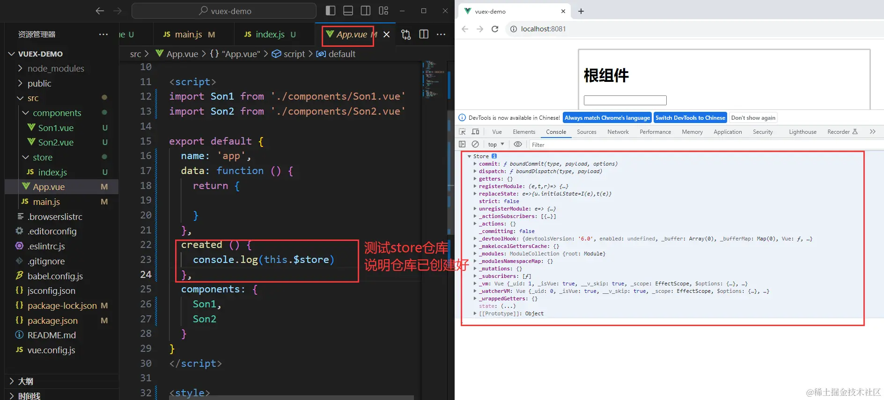Open Son1.vue in the explorer

(56, 128)
